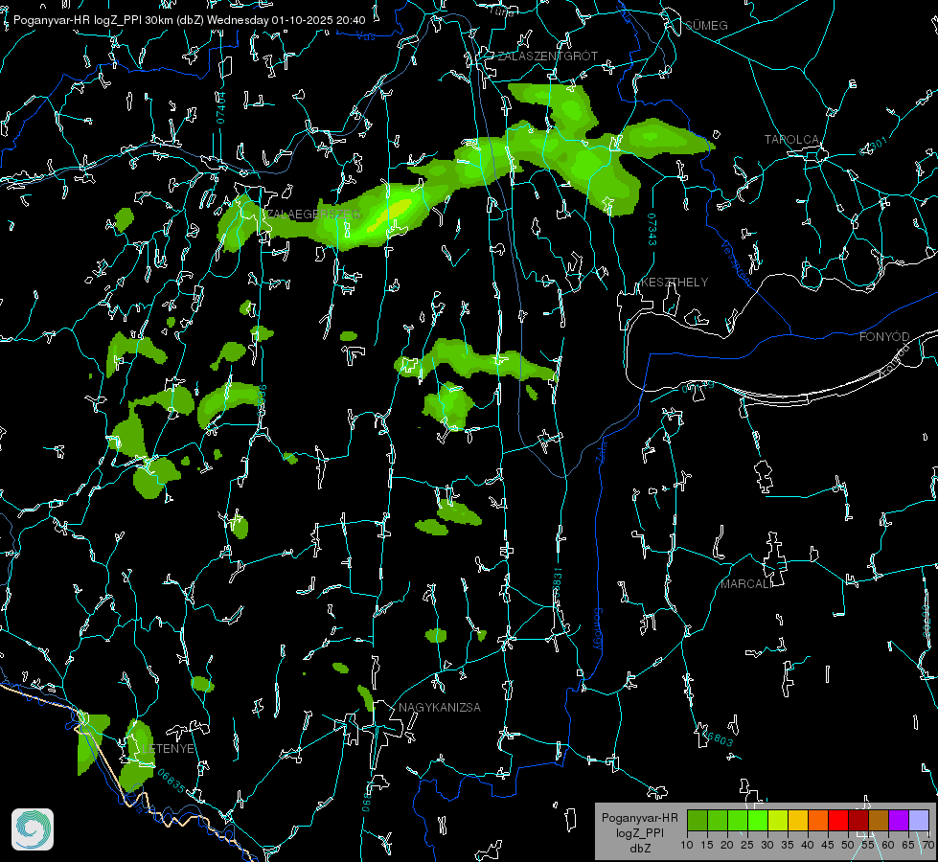Click the KESZTHELY city label
The image size is (938, 862).
[675, 282]
